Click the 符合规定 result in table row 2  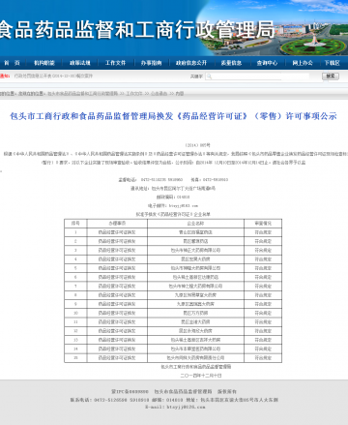[263, 241]
